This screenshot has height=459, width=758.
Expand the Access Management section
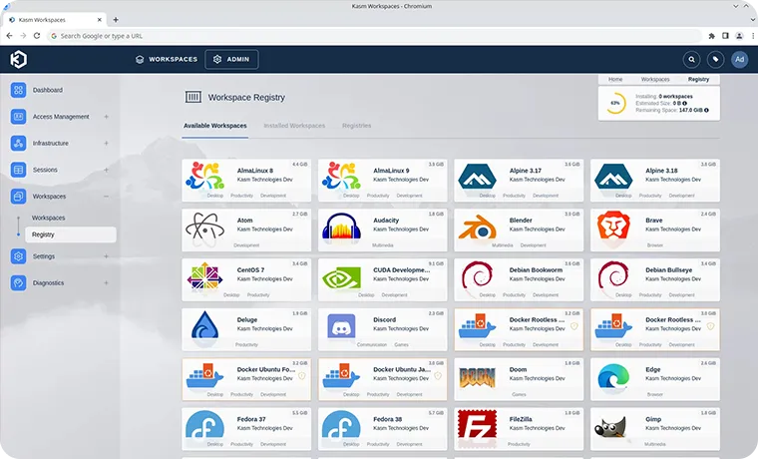(106, 117)
